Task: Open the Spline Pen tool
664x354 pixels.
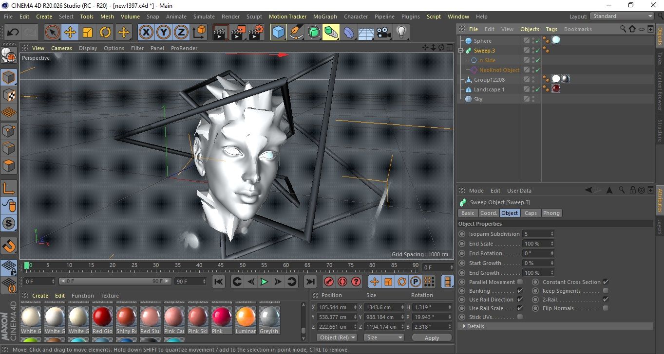Action: 296,33
